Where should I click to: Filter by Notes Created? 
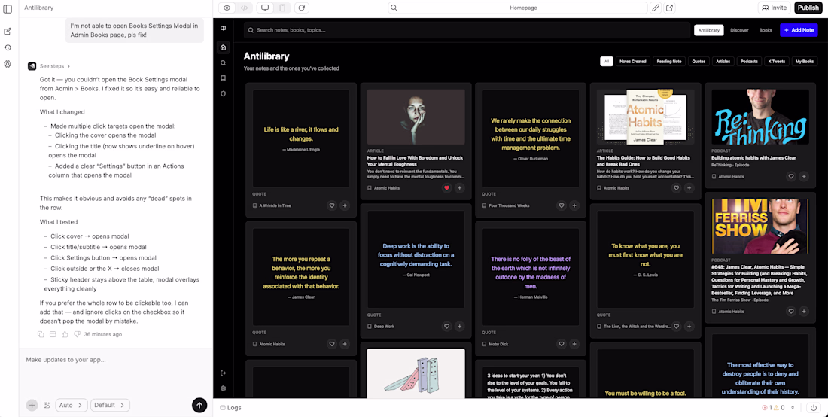tap(632, 61)
